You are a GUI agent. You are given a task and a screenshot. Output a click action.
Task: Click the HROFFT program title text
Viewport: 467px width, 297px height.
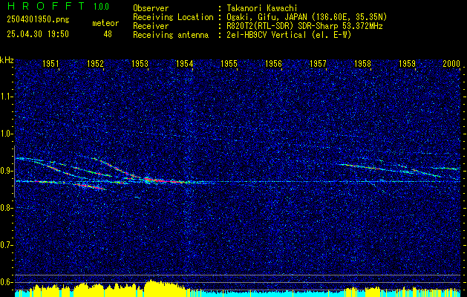pos(45,6)
